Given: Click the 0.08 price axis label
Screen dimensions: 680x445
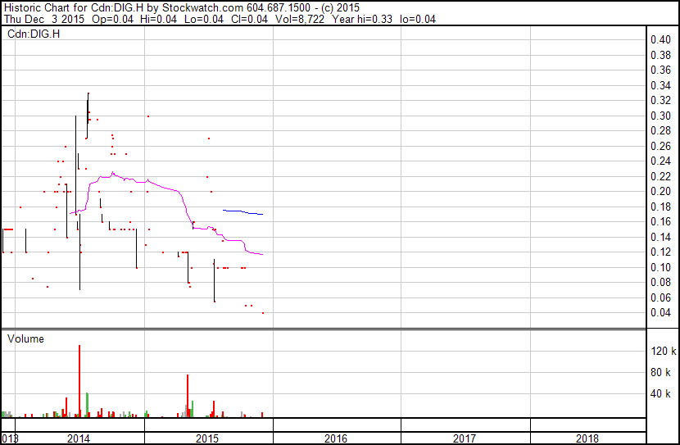Looking at the screenshot, I should click(x=660, y=283).
